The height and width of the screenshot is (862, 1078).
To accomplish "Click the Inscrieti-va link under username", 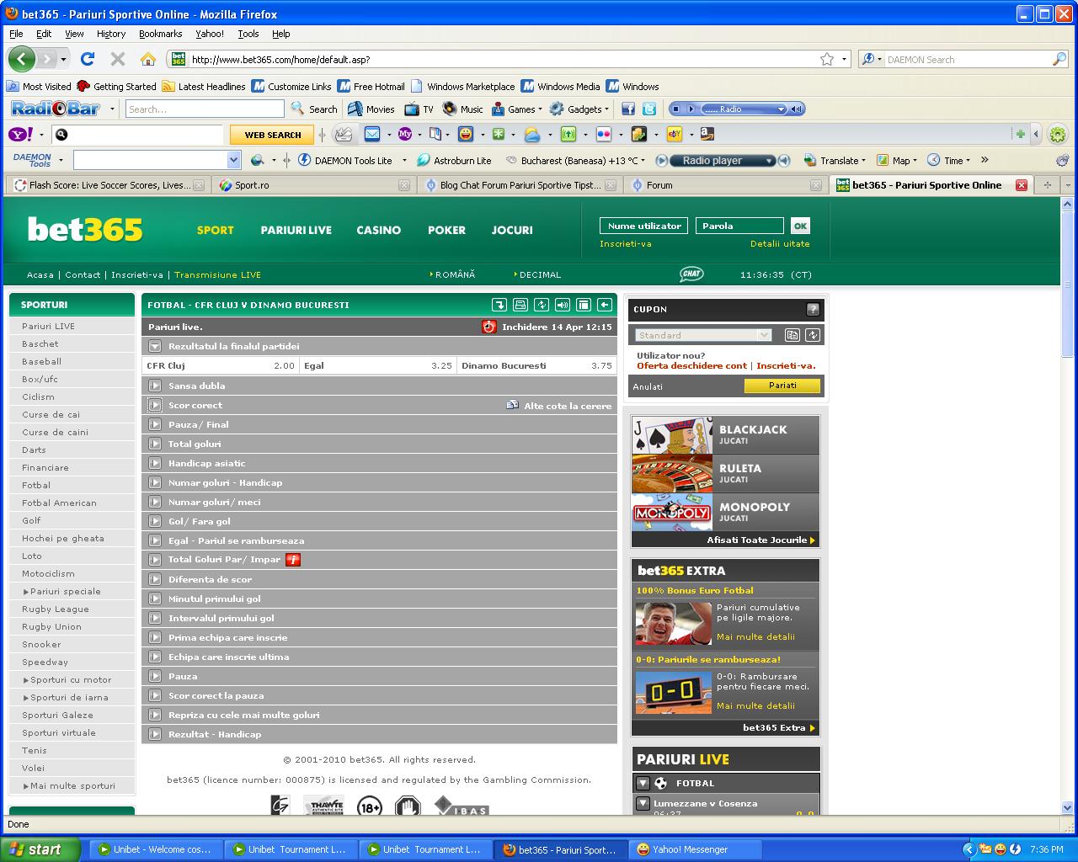I will (625, 244).
